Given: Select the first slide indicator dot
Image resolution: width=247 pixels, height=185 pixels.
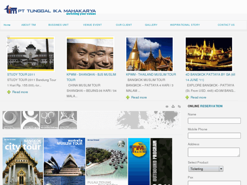Looking at the screenshot, I should tap(8, 37).
